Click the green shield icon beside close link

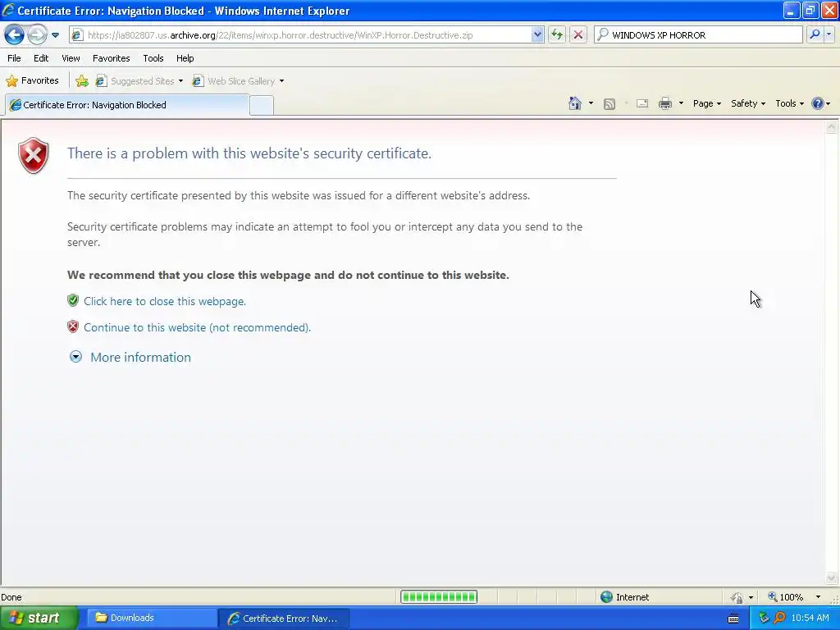click(x=73, y=300)
